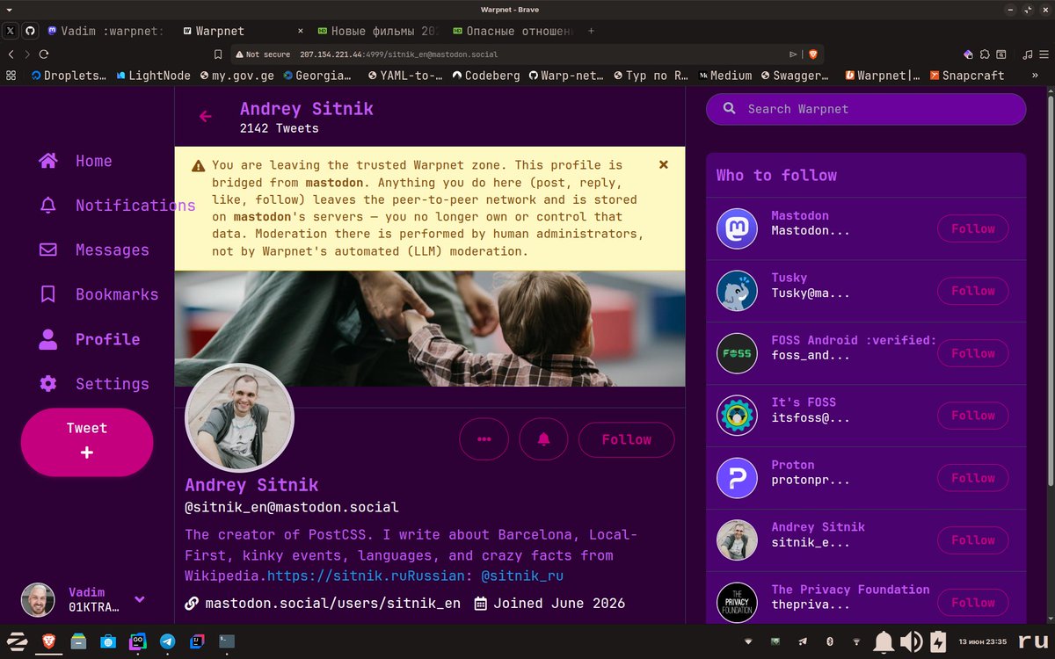This screenshot has height=659, width=1055.
Task: Open Telegram from the taskbar
Action: pos(167,641)
